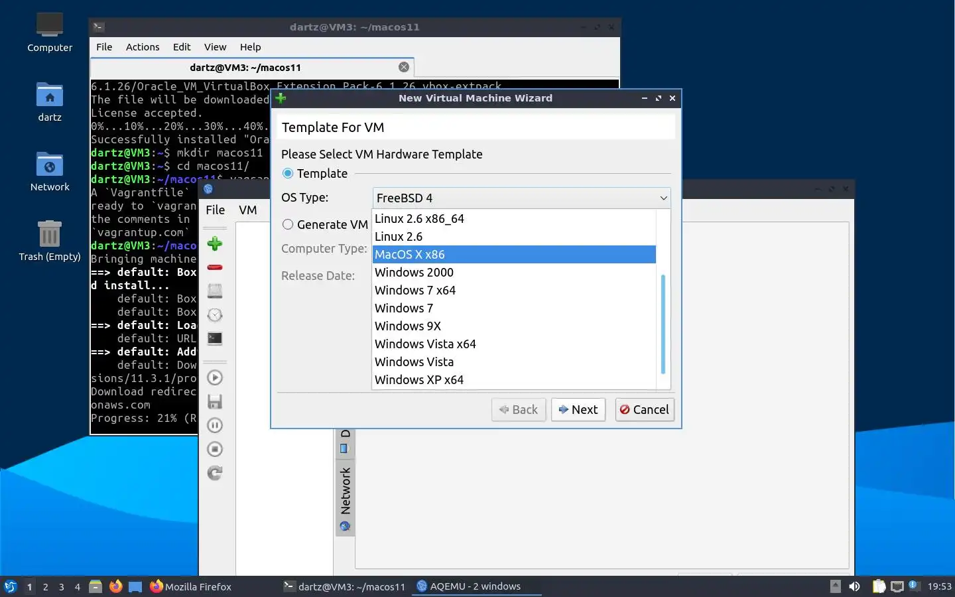Select the Generate VM radio button
This screenshot has width=955, height=597.
[x=288, y=224]
